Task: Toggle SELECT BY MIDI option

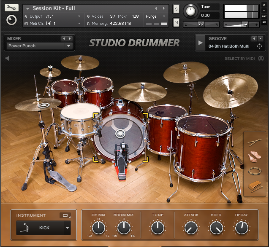Action: pos(239,59)
